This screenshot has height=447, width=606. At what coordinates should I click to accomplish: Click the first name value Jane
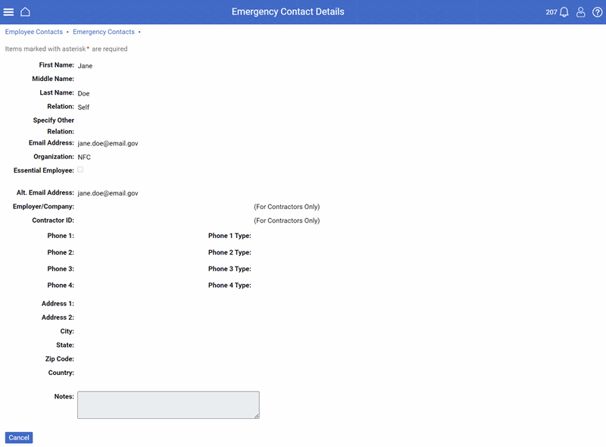coord(85,66)
